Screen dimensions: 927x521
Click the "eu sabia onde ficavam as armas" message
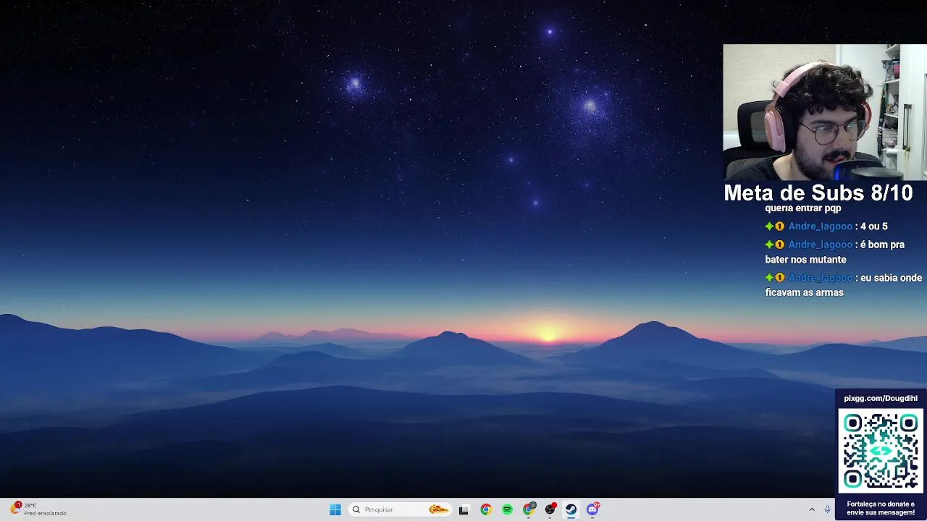[844, 285]
